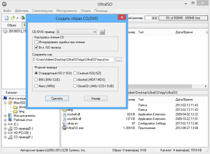Enable Игнорировать ошибки при чтении checkbox
210x154 pixels.
[36, 42]
